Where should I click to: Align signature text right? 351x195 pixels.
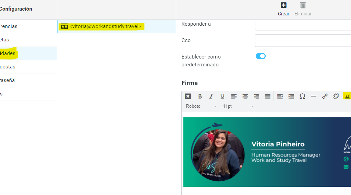click(x=256, y=96)
